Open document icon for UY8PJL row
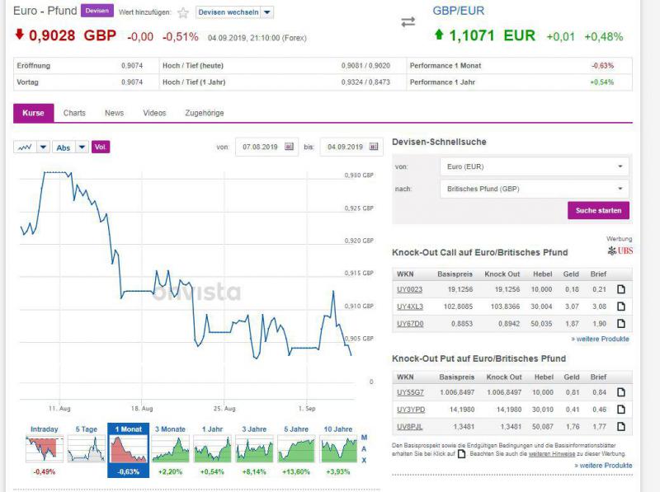 click(621, 426)
